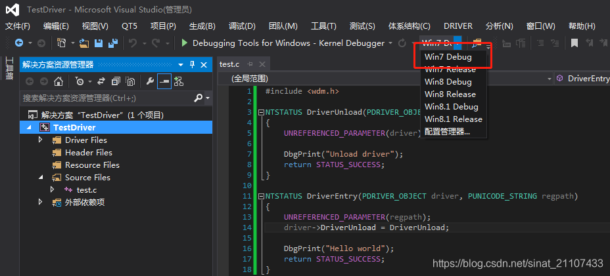
Task: Toggle Preview Selected Items button
Action: coord(164,81)
